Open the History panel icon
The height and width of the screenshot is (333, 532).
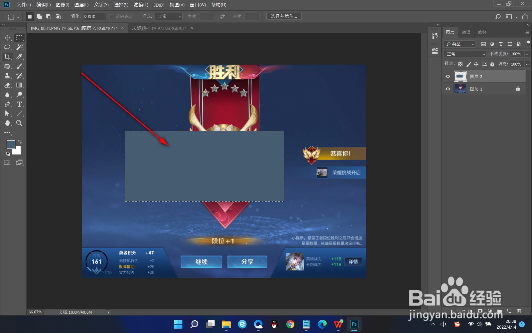pos(435,36)
